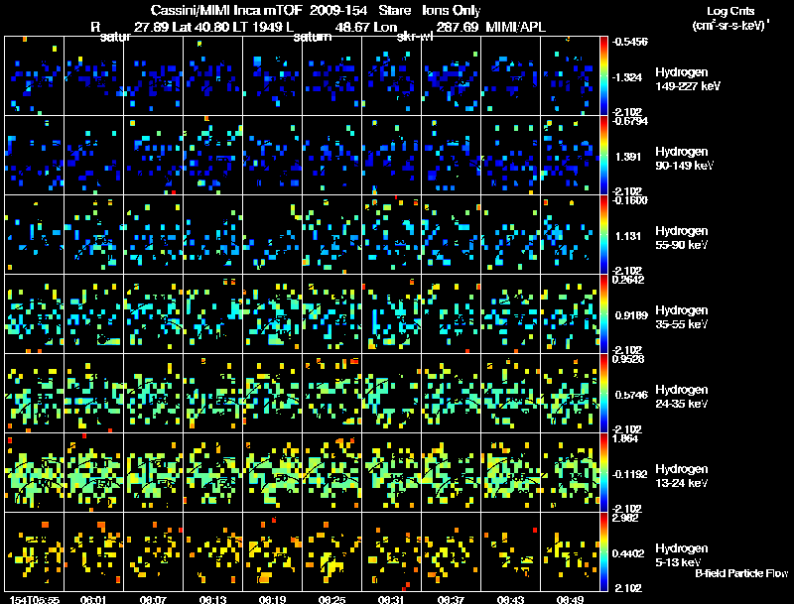
Task: Select the time axis label '06:37'
Action: (452, 599)
